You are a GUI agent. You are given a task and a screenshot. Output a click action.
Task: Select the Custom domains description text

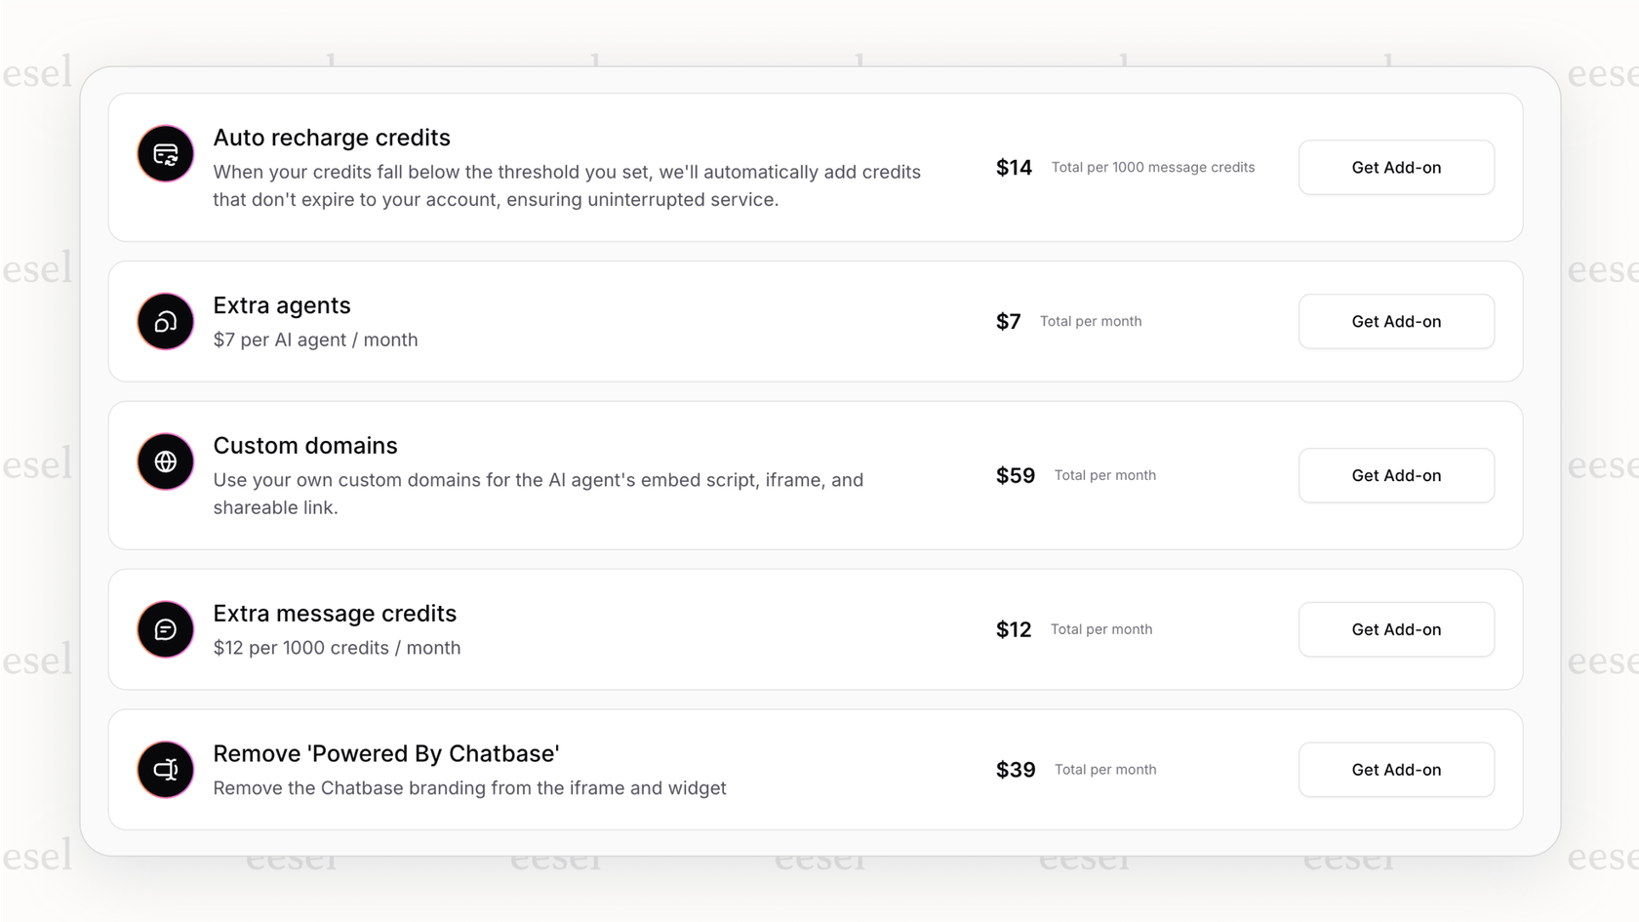[x=539, y=493]
